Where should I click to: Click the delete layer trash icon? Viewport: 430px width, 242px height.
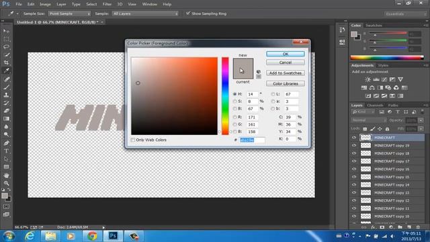click(x=418, y=227)
